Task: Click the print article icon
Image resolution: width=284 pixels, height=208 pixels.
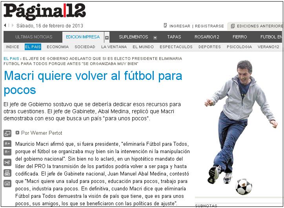Action: tap(7, 173)
